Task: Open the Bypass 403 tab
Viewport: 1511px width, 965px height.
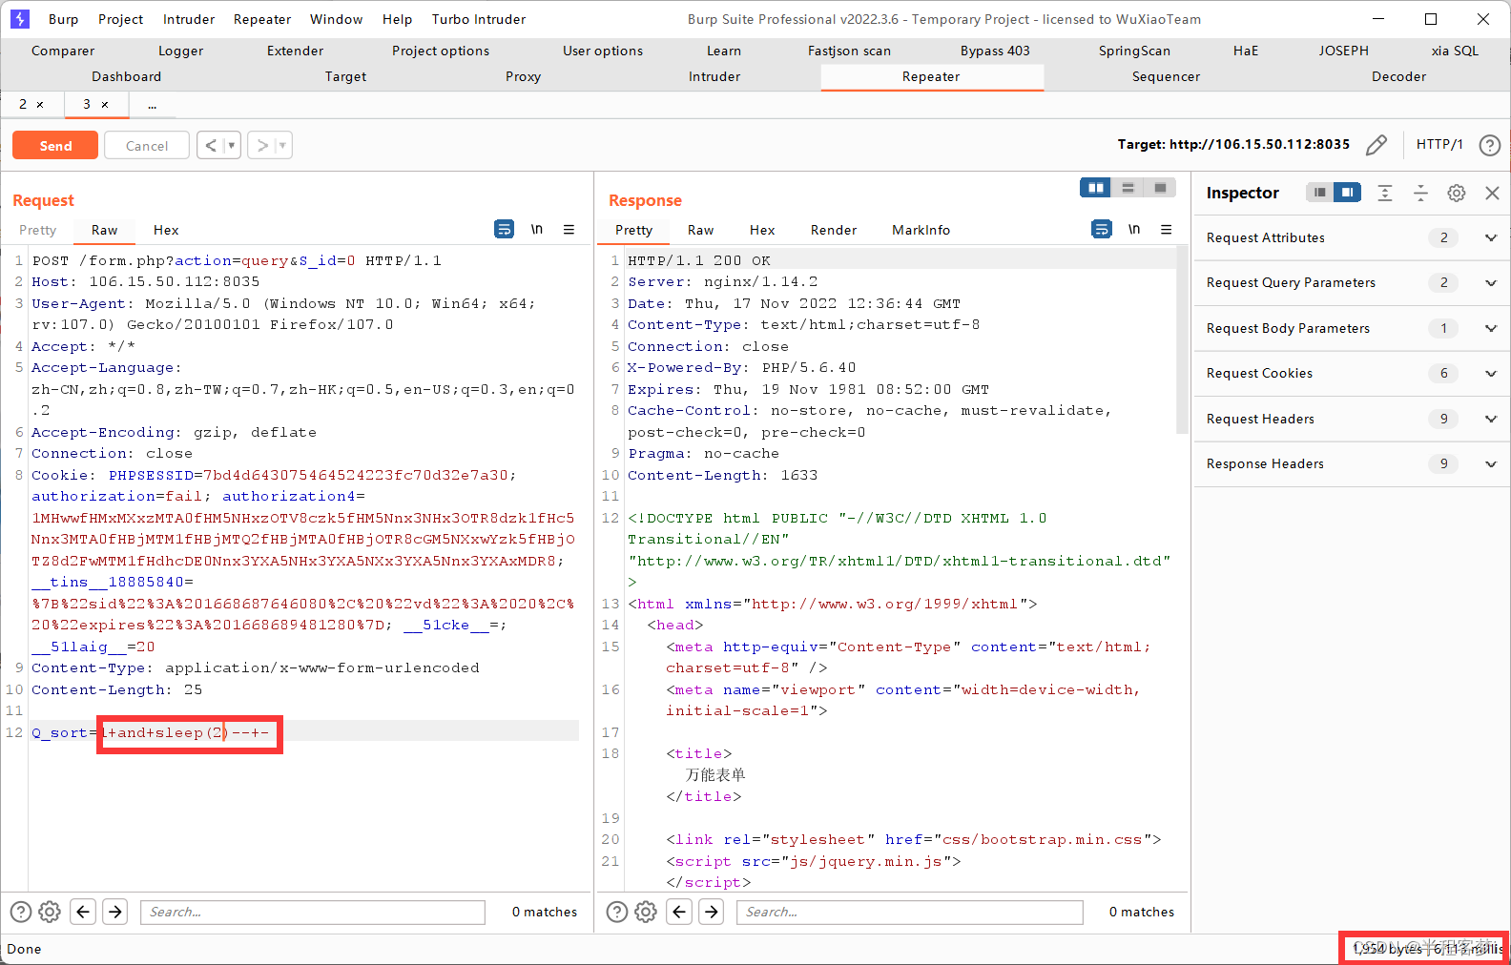Action: 995,51
